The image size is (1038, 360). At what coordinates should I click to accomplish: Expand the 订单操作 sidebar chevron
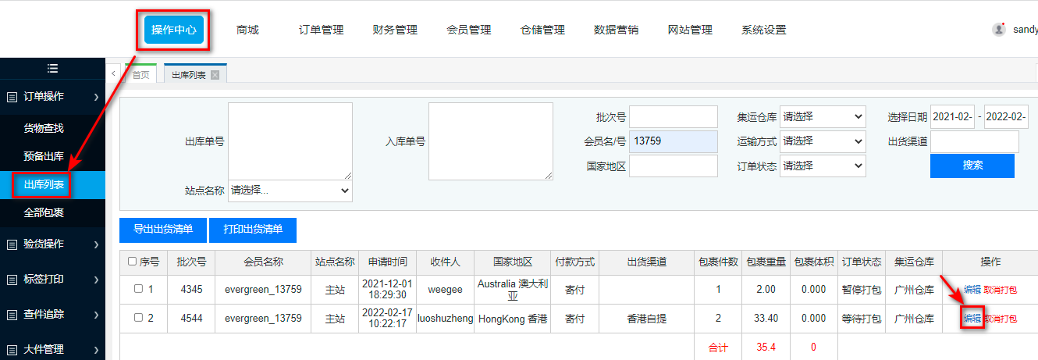96,97
